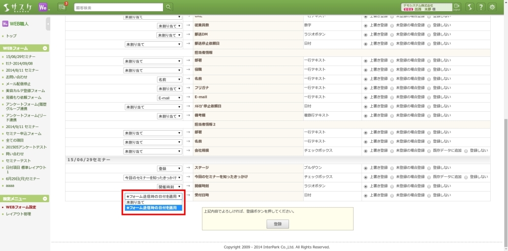Open the messages icon with 3 badge

click(63, 7)
